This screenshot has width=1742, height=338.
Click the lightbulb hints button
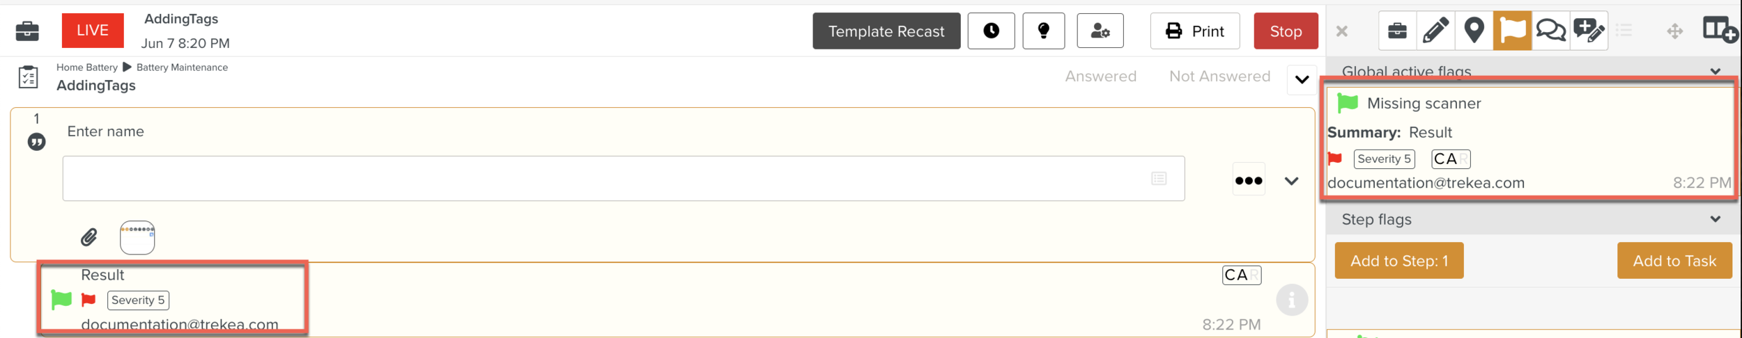click(1043, 31)
